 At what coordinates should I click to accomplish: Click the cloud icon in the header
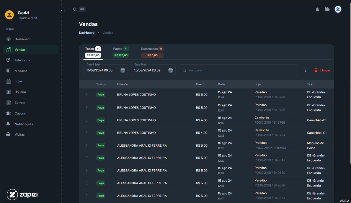coord(327,9)
